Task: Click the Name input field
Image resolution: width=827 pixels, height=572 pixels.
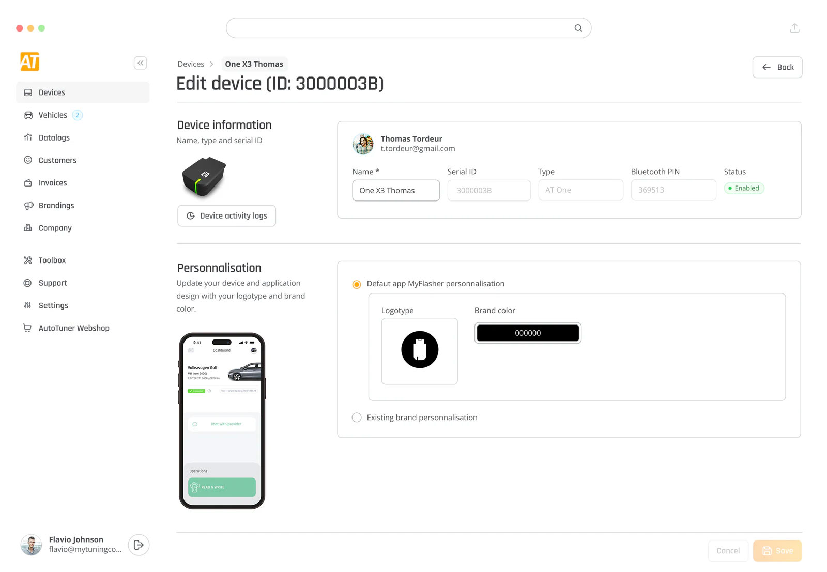Action: [x=396, y=191]
